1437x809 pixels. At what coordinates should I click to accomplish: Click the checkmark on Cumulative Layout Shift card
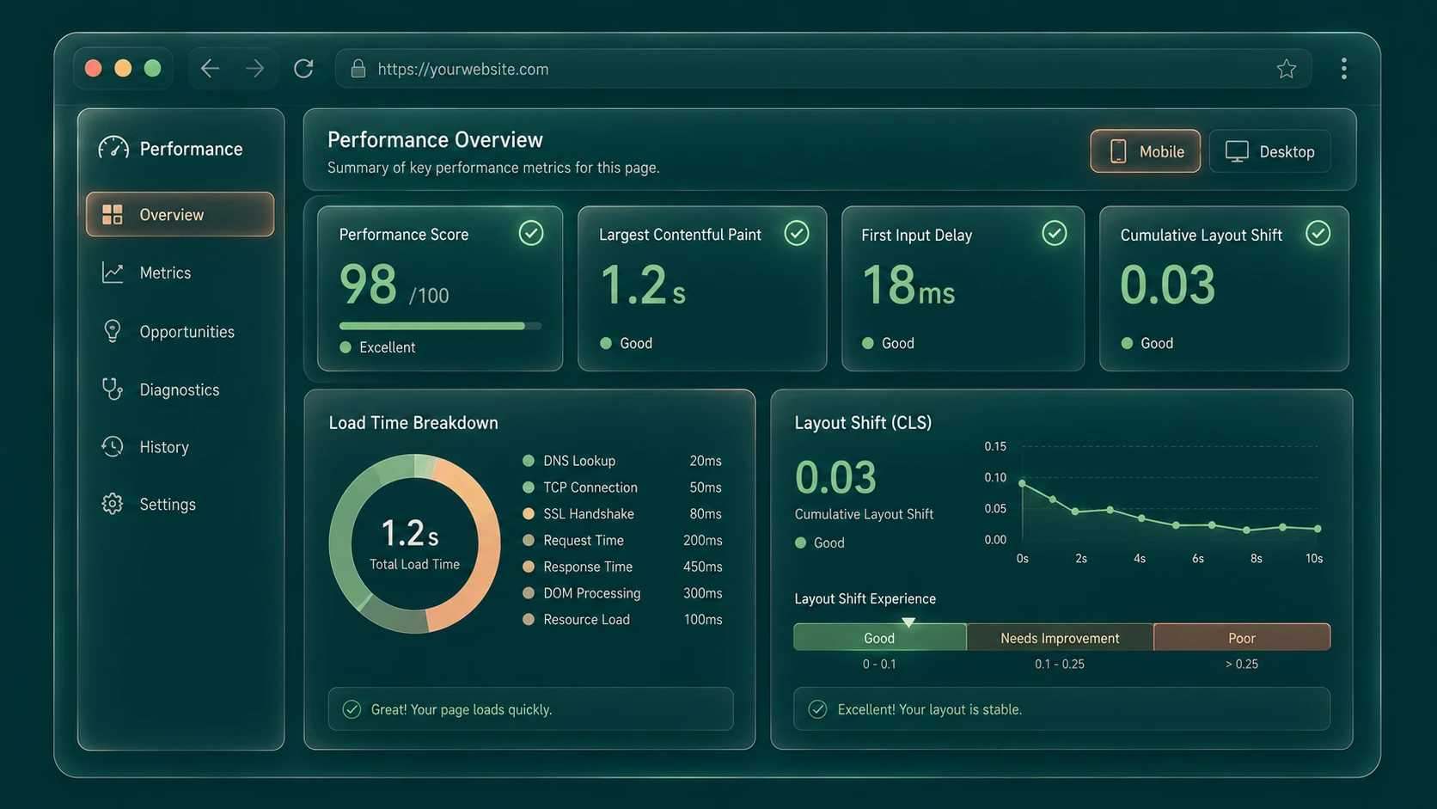tap(1318, 233)
